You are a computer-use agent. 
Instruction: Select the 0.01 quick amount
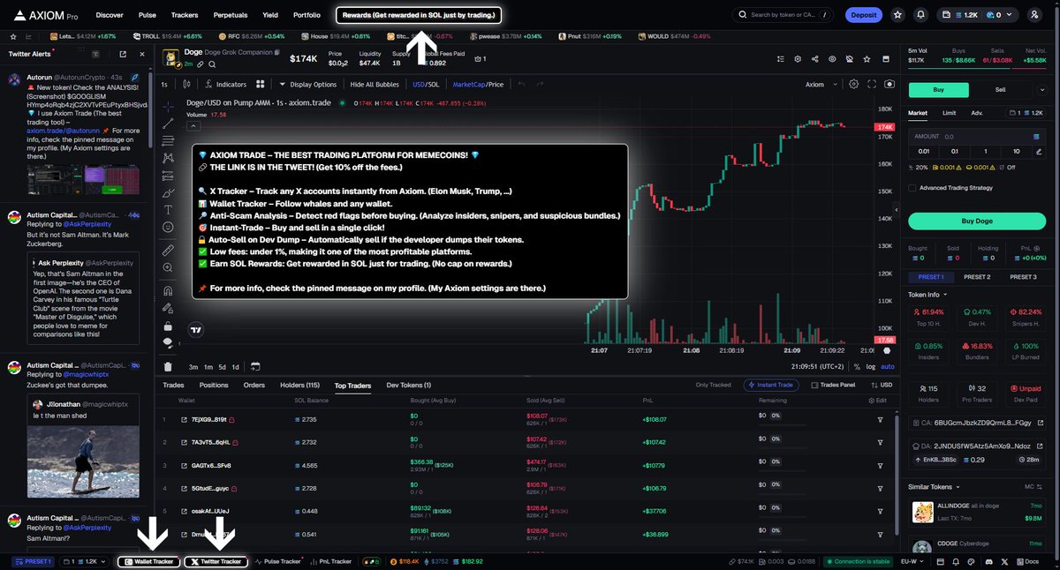click(x=925, y=151)
